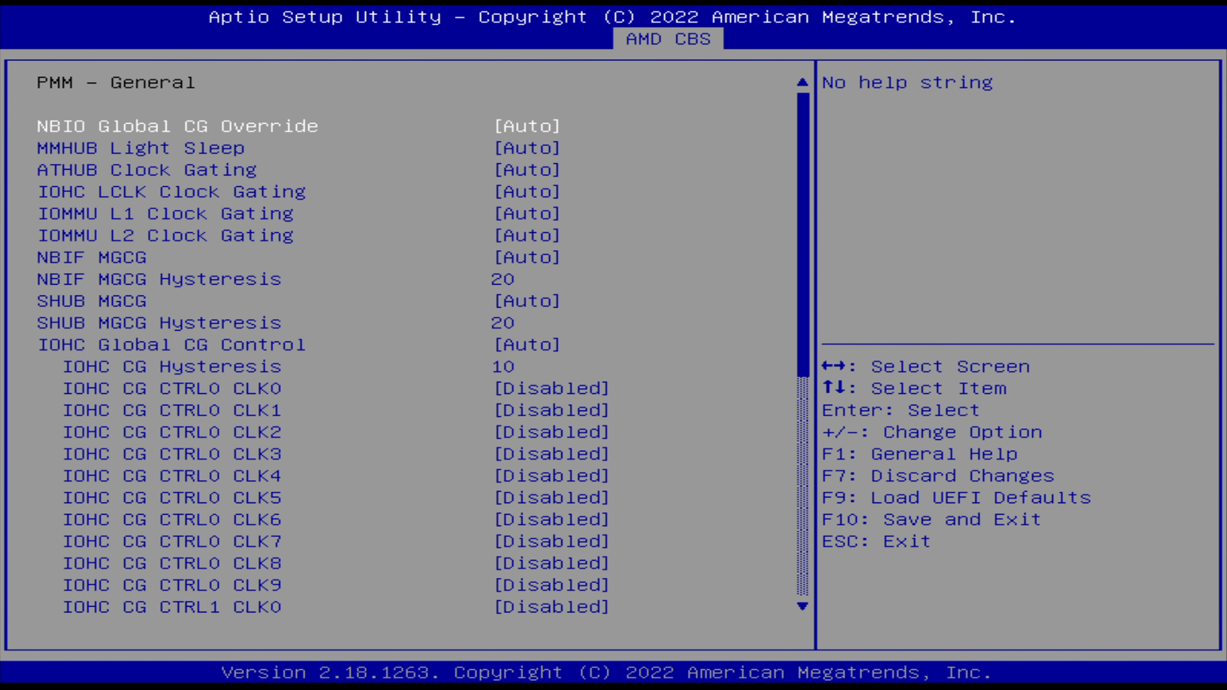This screenshot has height=690, width=1227.
Task: Click the scroll down arrow in the settings list
Action: point(803,606)
